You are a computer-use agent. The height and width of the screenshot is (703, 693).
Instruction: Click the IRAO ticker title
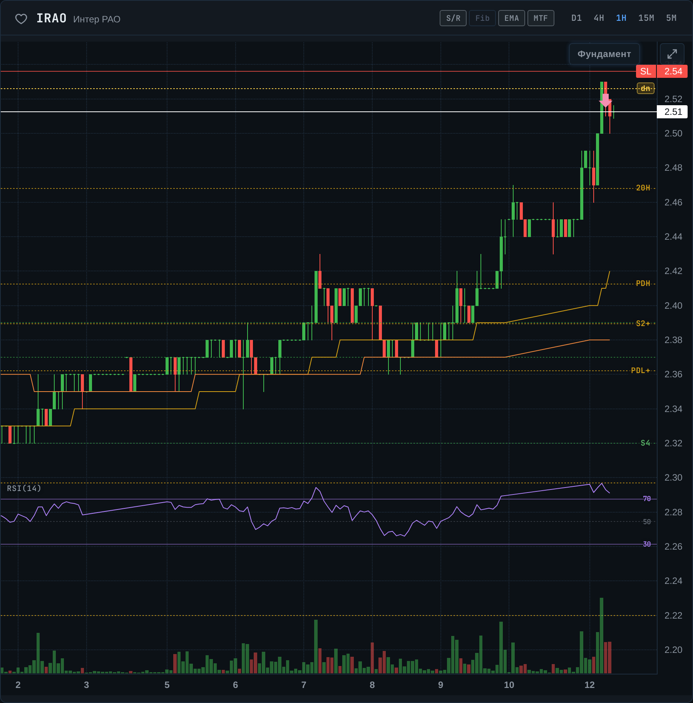click(52, 18)
